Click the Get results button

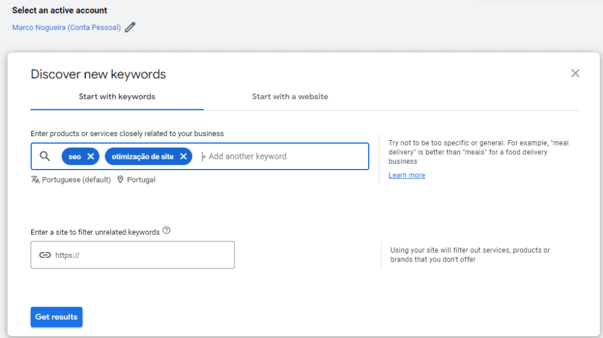coord(57,317)
